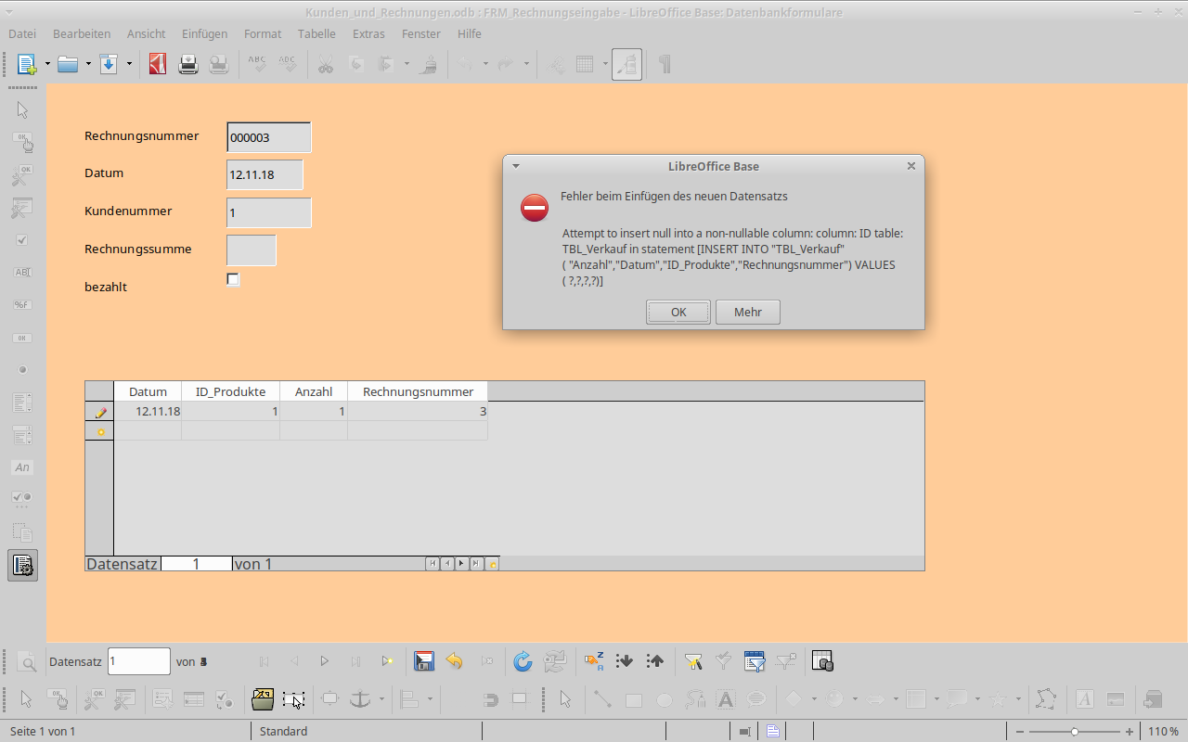Click the Sort Ascending icon
Screen dimensions: 1188x742
point(625,661)
